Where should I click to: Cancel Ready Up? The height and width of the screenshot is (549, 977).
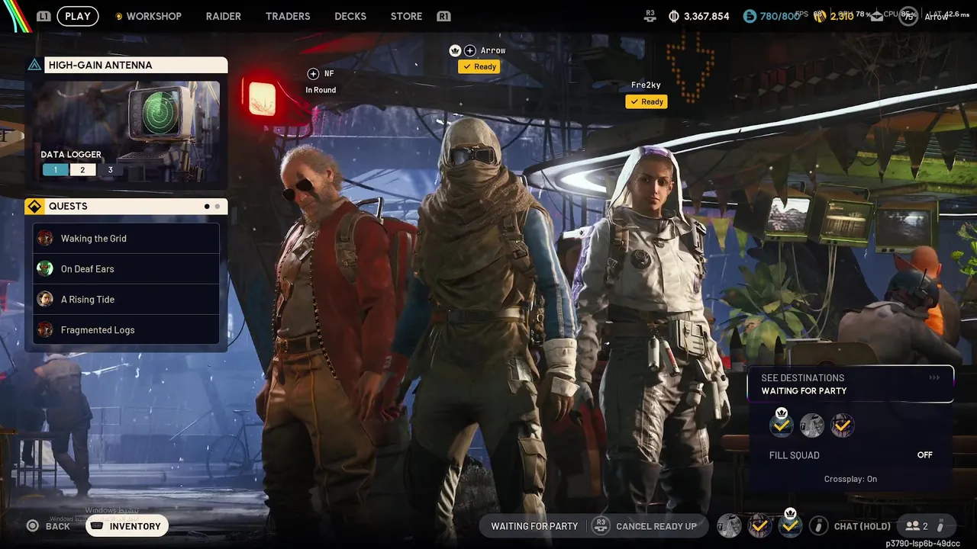point(656,526)
